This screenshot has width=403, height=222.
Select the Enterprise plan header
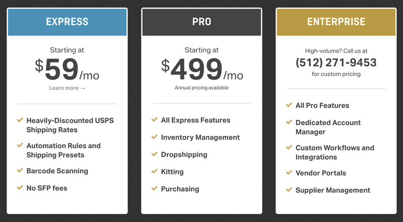336,22
